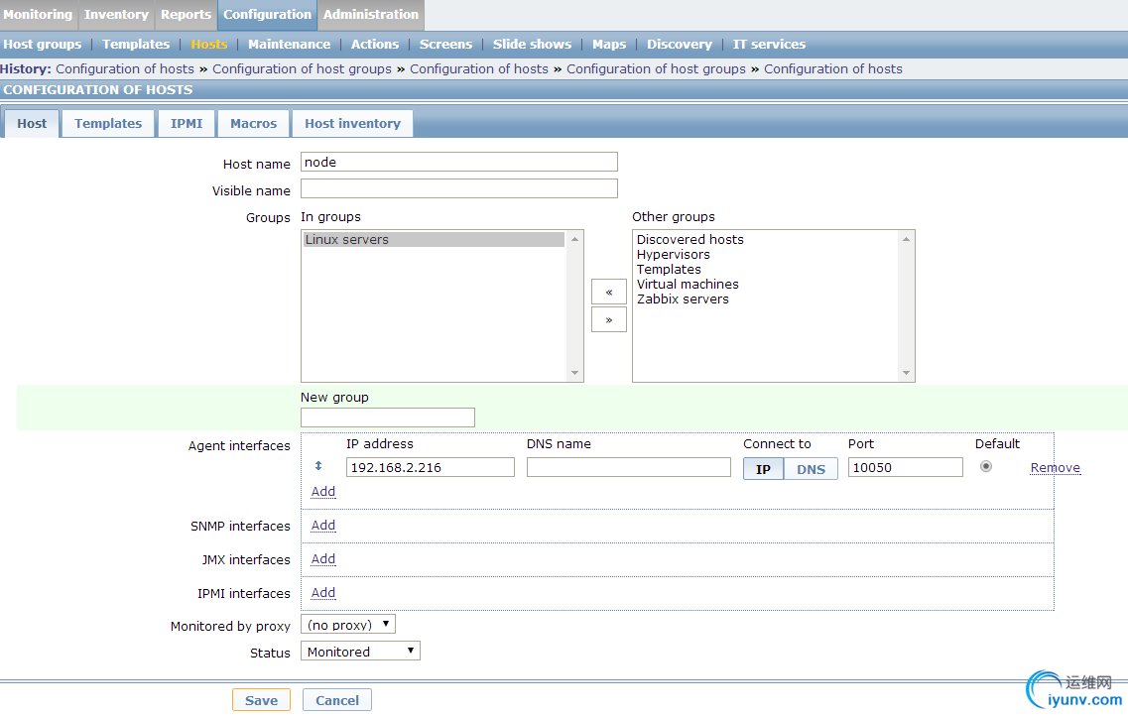Switch to the IPMI tab

(x=187, y=124)
